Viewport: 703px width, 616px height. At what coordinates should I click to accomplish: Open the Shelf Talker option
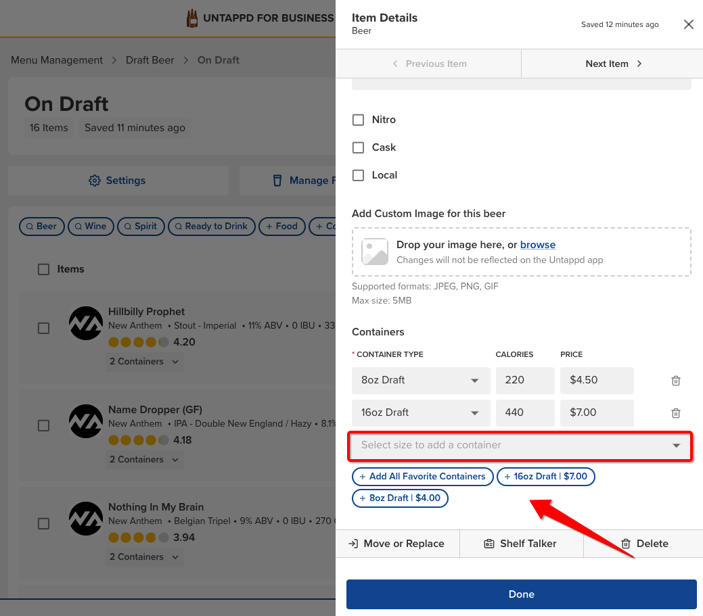[x=520, y=544]
